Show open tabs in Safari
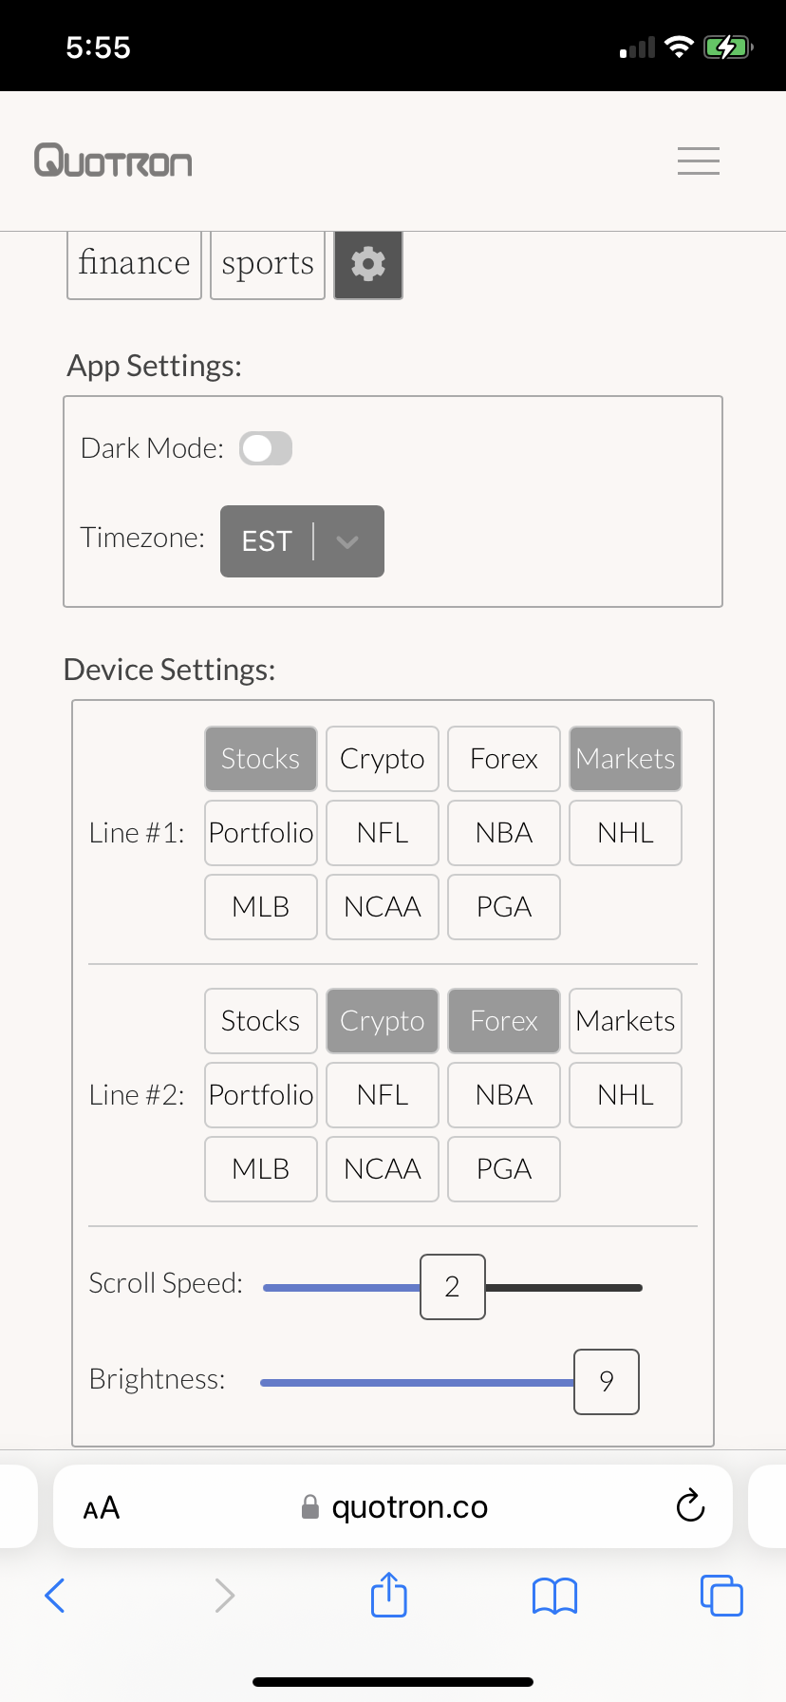This screenshot has width=786, height=1702. click(x=721, y=1595)
